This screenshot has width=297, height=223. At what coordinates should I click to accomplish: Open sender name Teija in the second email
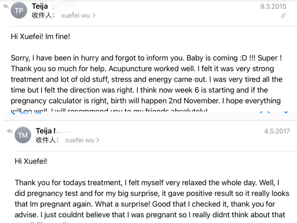point(44,131)
